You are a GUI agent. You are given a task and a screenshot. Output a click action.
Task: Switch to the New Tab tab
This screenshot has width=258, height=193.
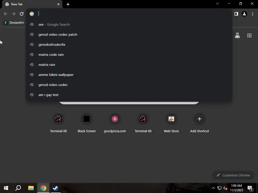point(32,4)
